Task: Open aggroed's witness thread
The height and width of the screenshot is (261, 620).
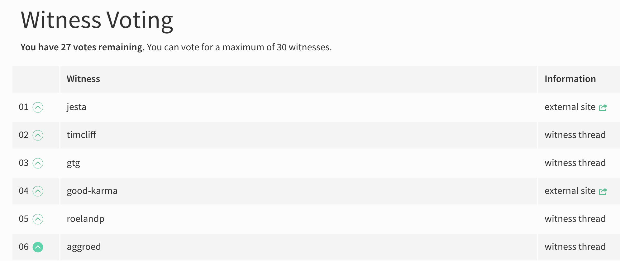Action: (575, 247)
